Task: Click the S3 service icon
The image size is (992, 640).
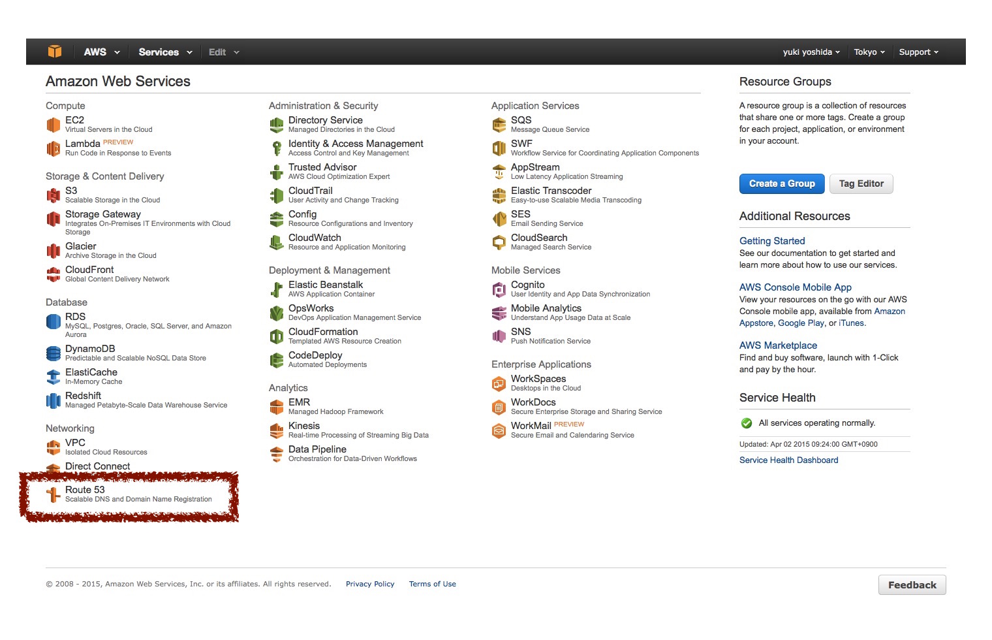Action: [54, 195]
